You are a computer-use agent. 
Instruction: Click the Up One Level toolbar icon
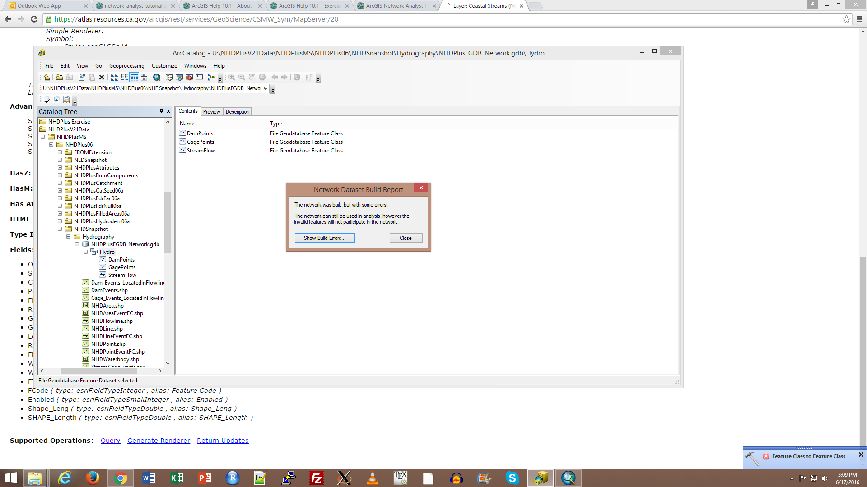pyautogui.click(x=47, y=77)
